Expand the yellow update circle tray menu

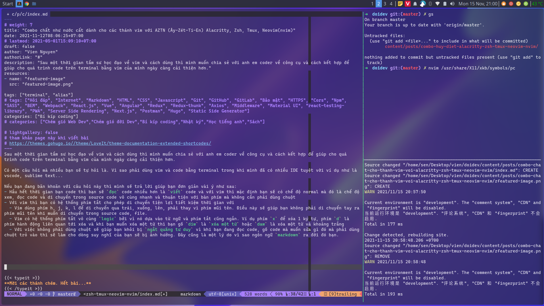[x=518, y=4]
